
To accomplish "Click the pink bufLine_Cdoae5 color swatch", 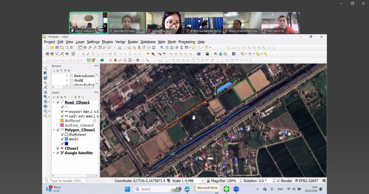I will pyautogui.click(x=62, y=125).
